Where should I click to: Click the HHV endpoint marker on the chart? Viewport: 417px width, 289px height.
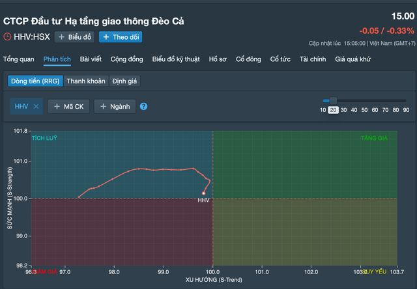203,193
